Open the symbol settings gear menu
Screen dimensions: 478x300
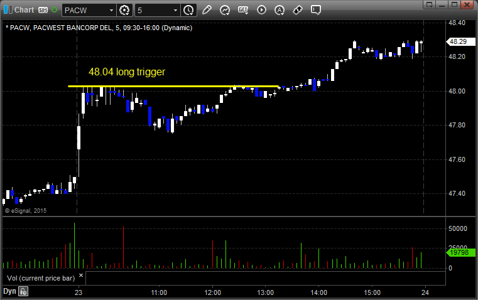[124, 10]
